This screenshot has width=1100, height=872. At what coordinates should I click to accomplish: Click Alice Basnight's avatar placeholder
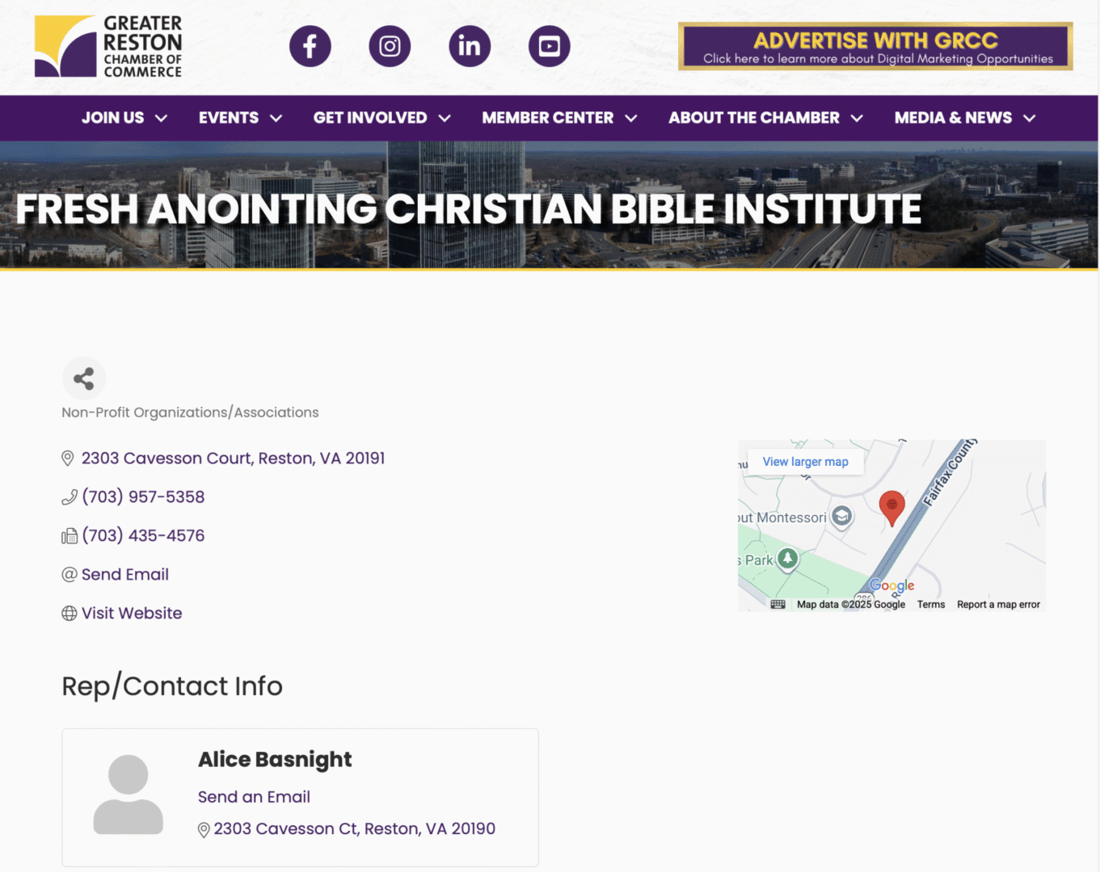point(129,794)
